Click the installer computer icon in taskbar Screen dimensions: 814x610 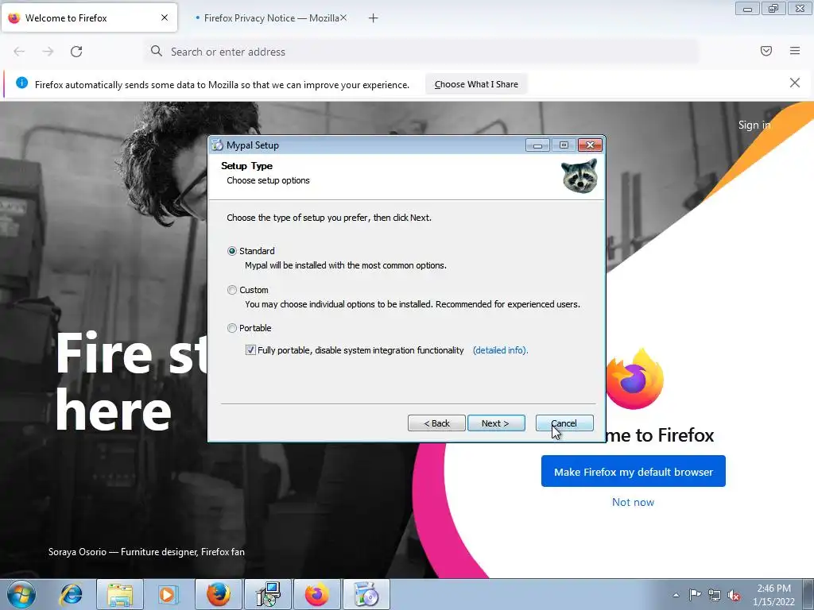tap(268, 594)
